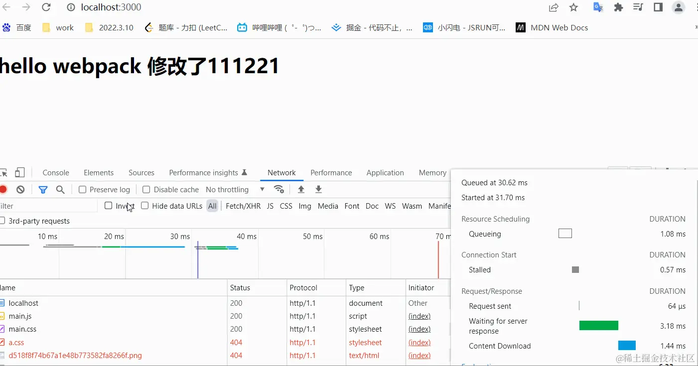The image size is (698, 366).
Task: Open the Memory tab
Action: [432, 173]
